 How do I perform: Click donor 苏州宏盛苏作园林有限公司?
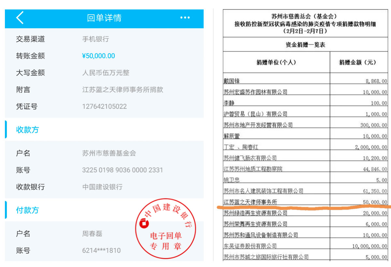click(x=255, y=92)
